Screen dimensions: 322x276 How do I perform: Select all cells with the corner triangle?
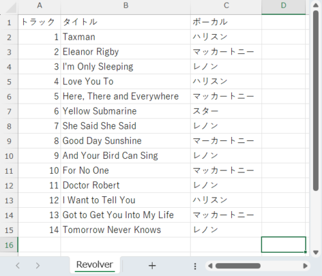(x=11, y=8)
